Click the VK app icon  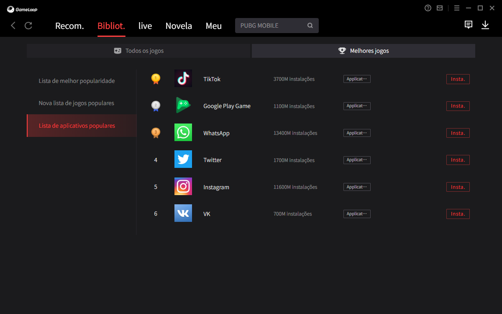[183, 214]
